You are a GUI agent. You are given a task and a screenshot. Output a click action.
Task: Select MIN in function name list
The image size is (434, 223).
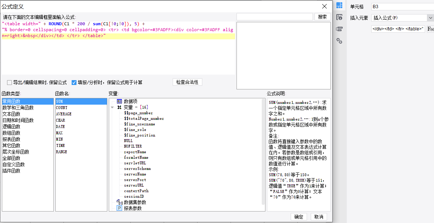pos(81,139)
